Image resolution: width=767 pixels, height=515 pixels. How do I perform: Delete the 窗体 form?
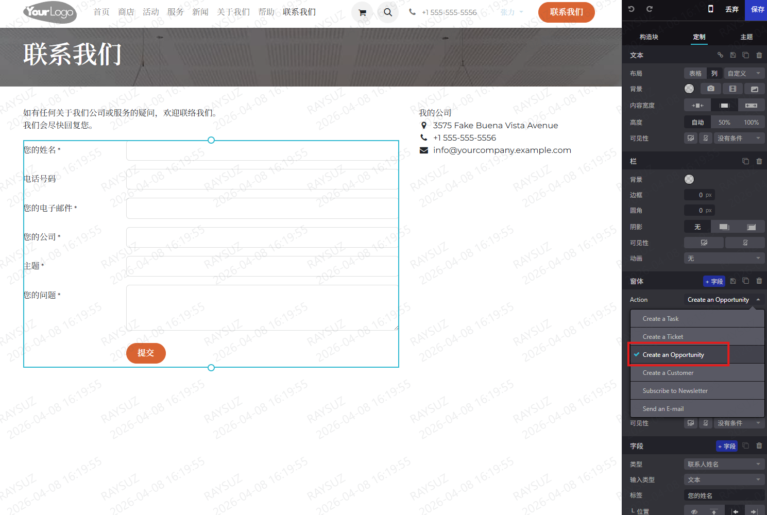(x=759, y=281)
